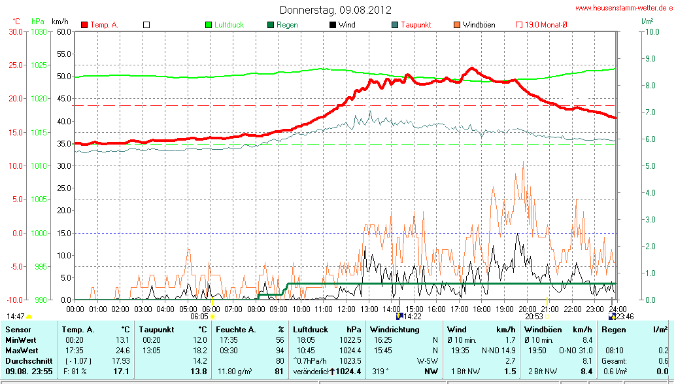The height and width of the screenshot is (384, 676).
Task: Open the heusenstamm-wetter.de website link
Action: [x=623, y=8]
